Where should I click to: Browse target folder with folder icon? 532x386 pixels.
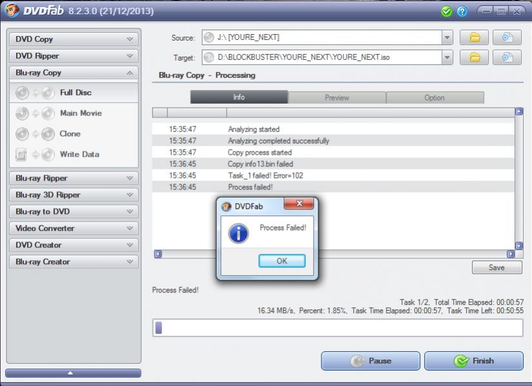pyautogui.click(x=474, y=57)
